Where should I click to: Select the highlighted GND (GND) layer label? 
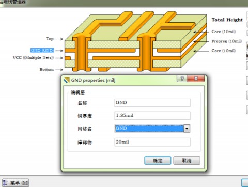click(42, 50)
